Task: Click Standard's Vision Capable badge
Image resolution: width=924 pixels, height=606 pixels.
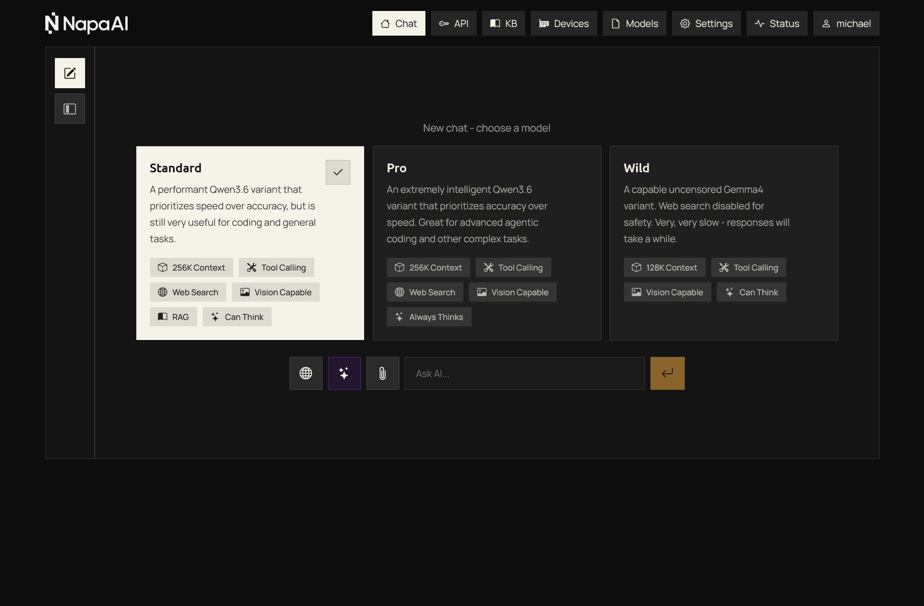Action: (x=276, y=292)
